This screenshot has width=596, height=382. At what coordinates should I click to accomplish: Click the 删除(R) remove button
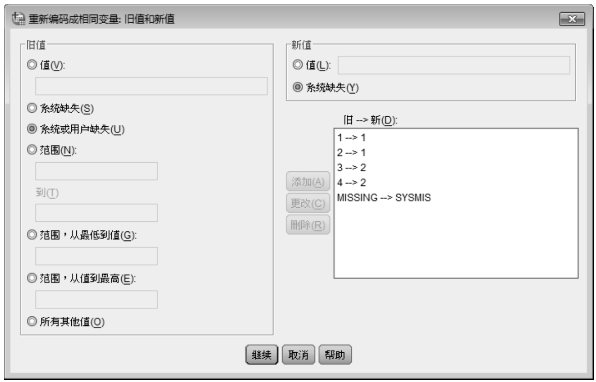pos(308,225)
